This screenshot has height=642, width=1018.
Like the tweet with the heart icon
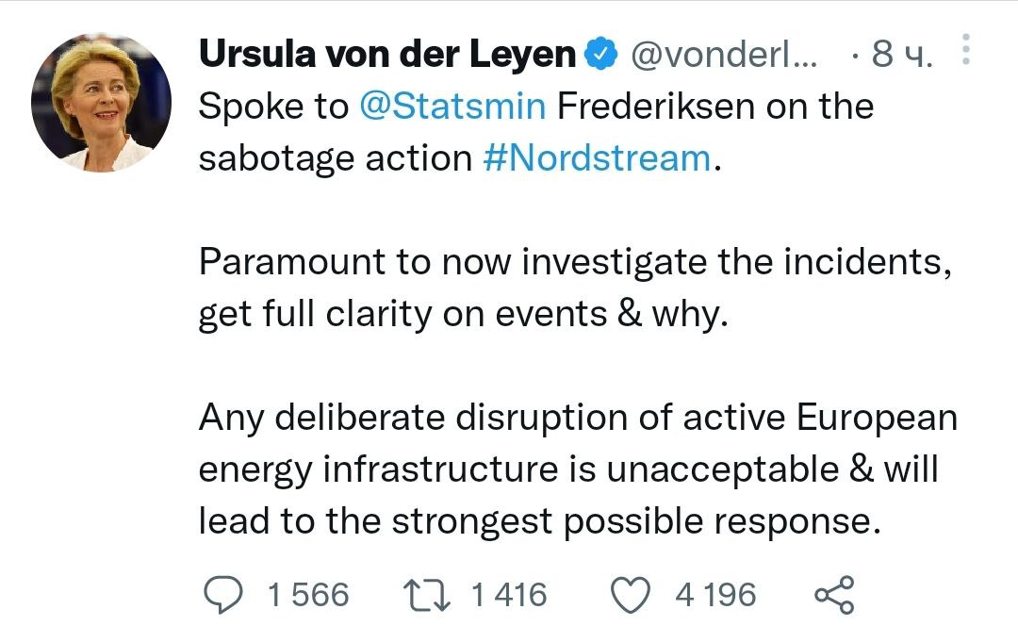(632, 594)
